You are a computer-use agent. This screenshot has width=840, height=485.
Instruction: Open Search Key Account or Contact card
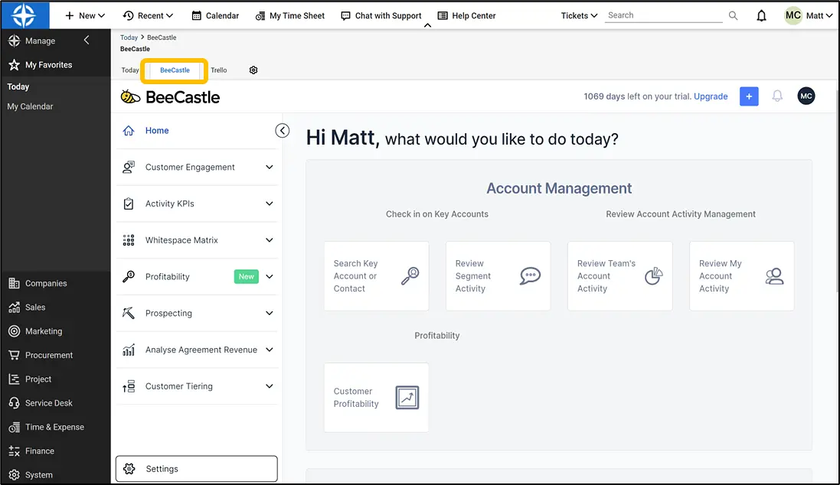(376, 275)
